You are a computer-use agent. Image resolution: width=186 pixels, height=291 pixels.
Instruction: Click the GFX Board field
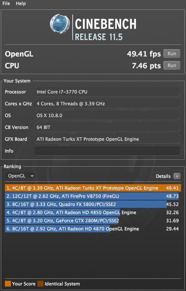(x=107, y=139)
